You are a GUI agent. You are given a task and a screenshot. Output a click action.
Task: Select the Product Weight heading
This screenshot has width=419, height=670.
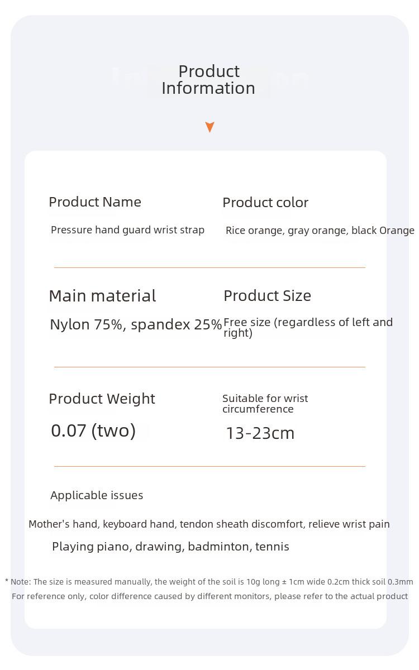pyautogui.click(x=102, y=399)
